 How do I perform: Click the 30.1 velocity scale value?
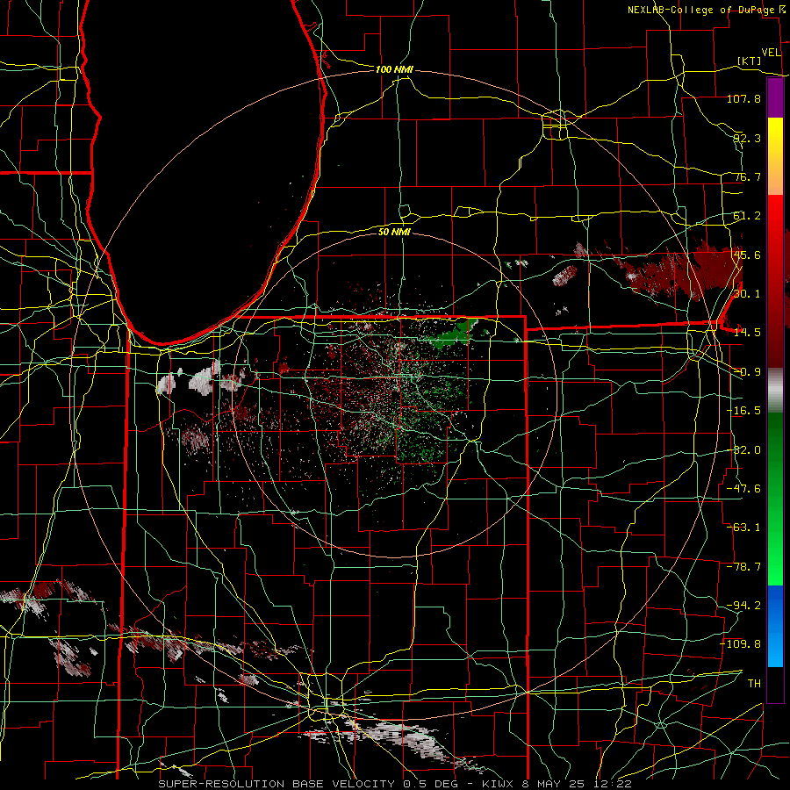[x=747, y=294]
